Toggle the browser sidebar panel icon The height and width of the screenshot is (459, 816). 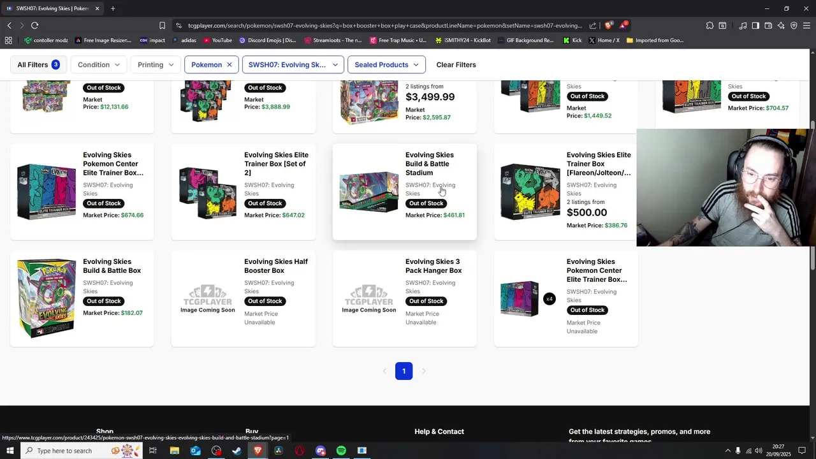[755, 25]
